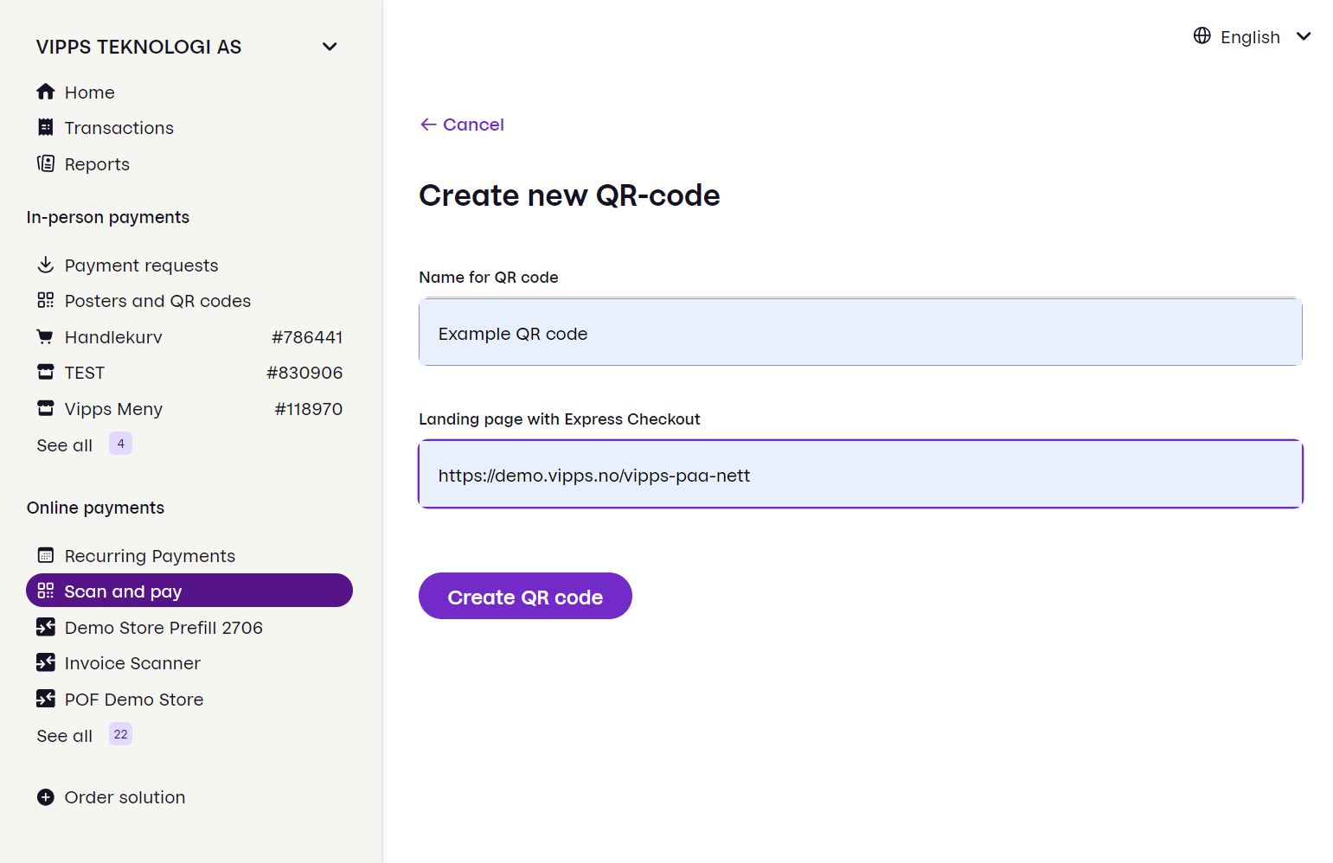Screen dimensions: 1333x863
Task: Click the Posters and QR codes icon
Action: [x=46, y=300]
